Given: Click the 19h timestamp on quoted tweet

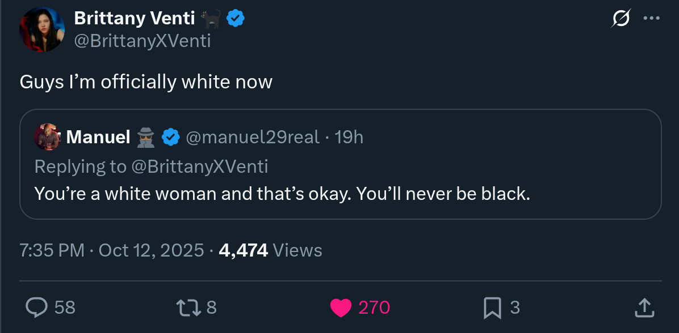Looking at the screenshot, I should coord(349,138).
